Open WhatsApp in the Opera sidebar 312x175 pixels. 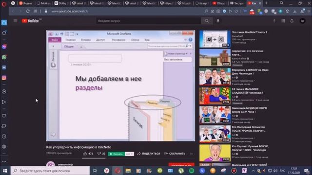pos(4,57)
